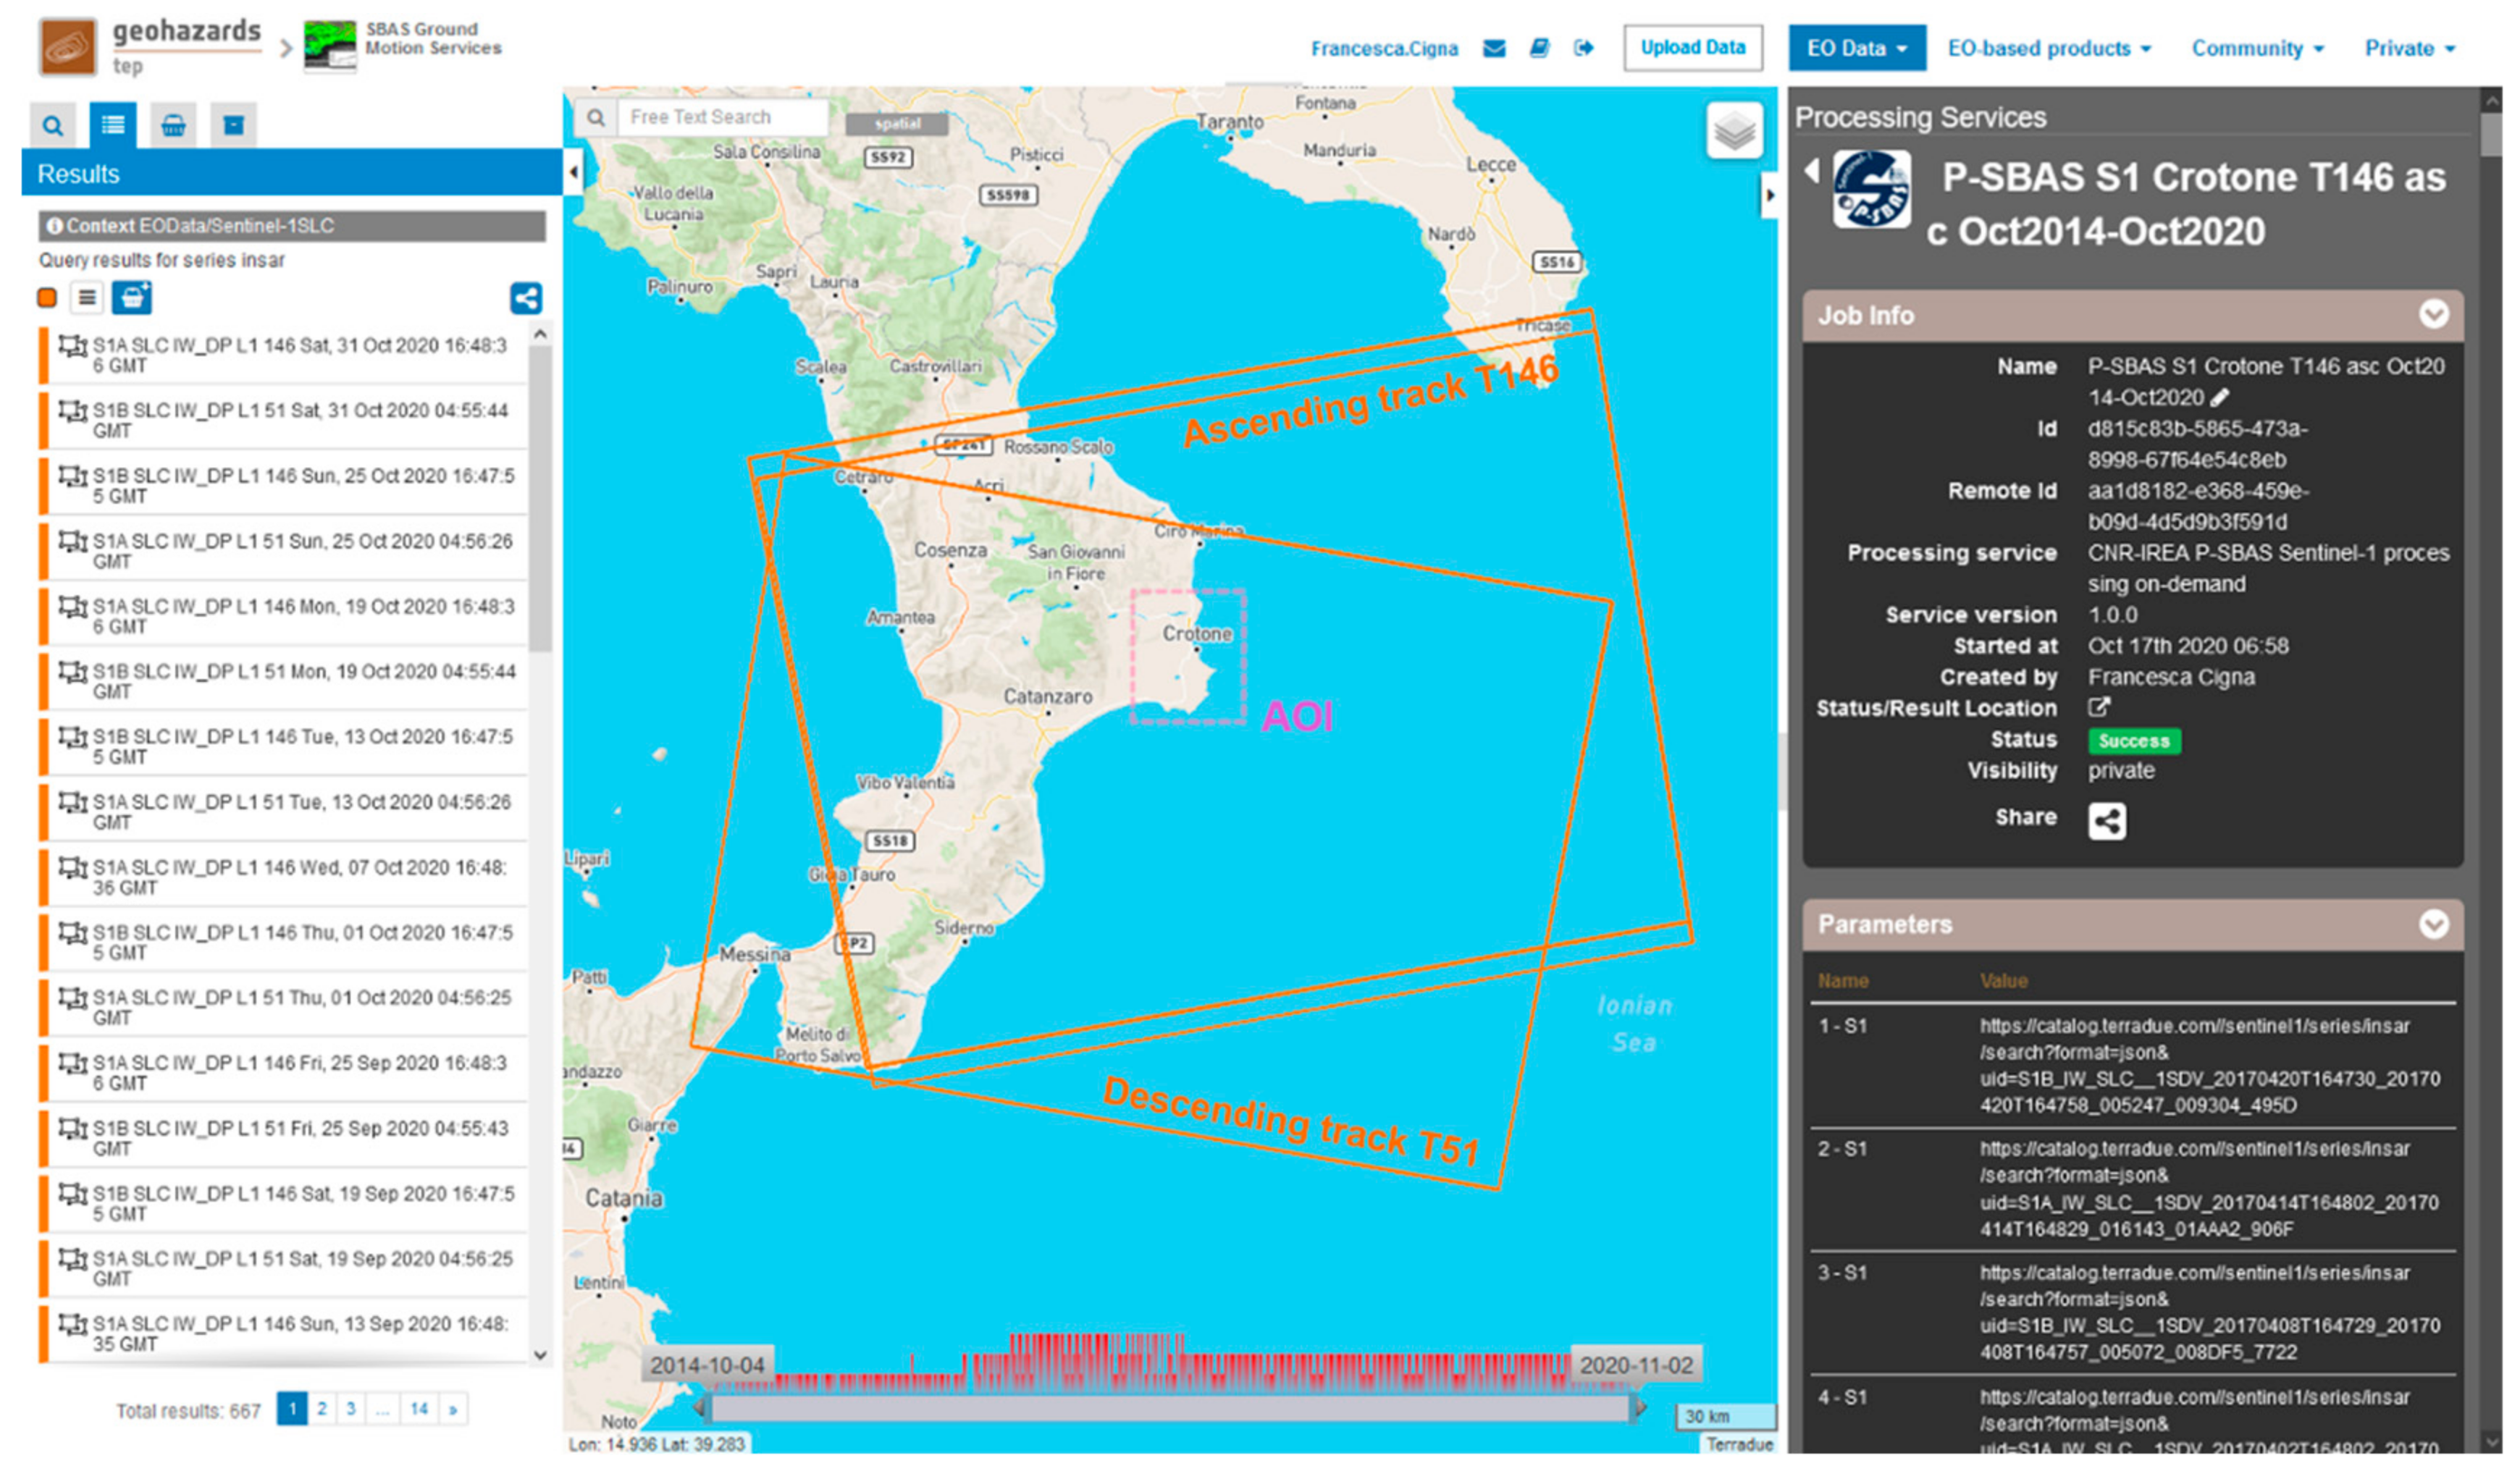Collapse the Parameters section
This screenshot has width=2520, height=1471.
pyautogui.click(x=2433, y=924)
